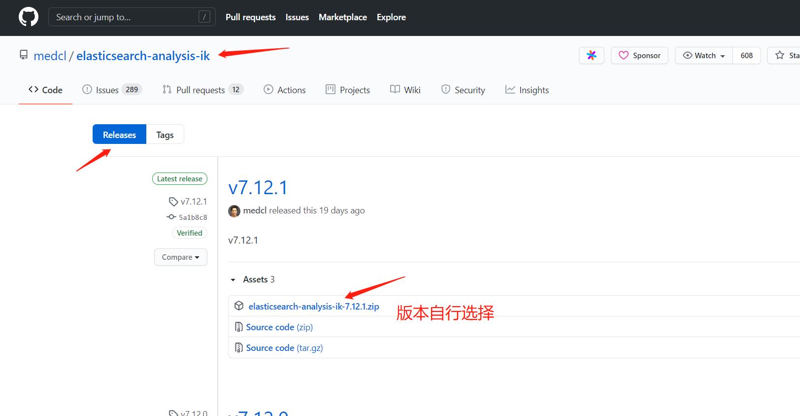800x416 pixels.
Task: Open medcl author link in release
Action: pos(255,210)
